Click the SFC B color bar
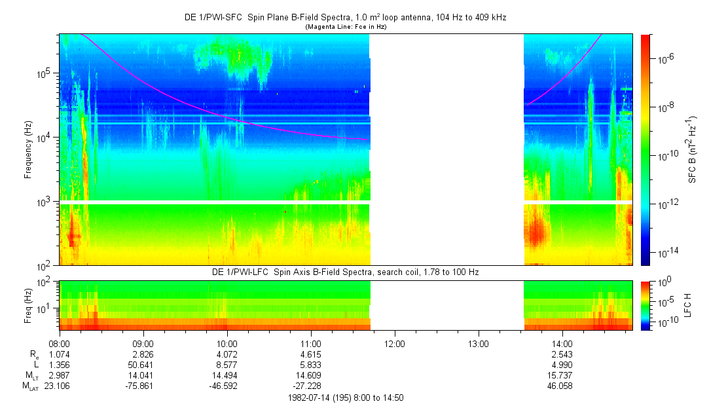 click(645, 150)
